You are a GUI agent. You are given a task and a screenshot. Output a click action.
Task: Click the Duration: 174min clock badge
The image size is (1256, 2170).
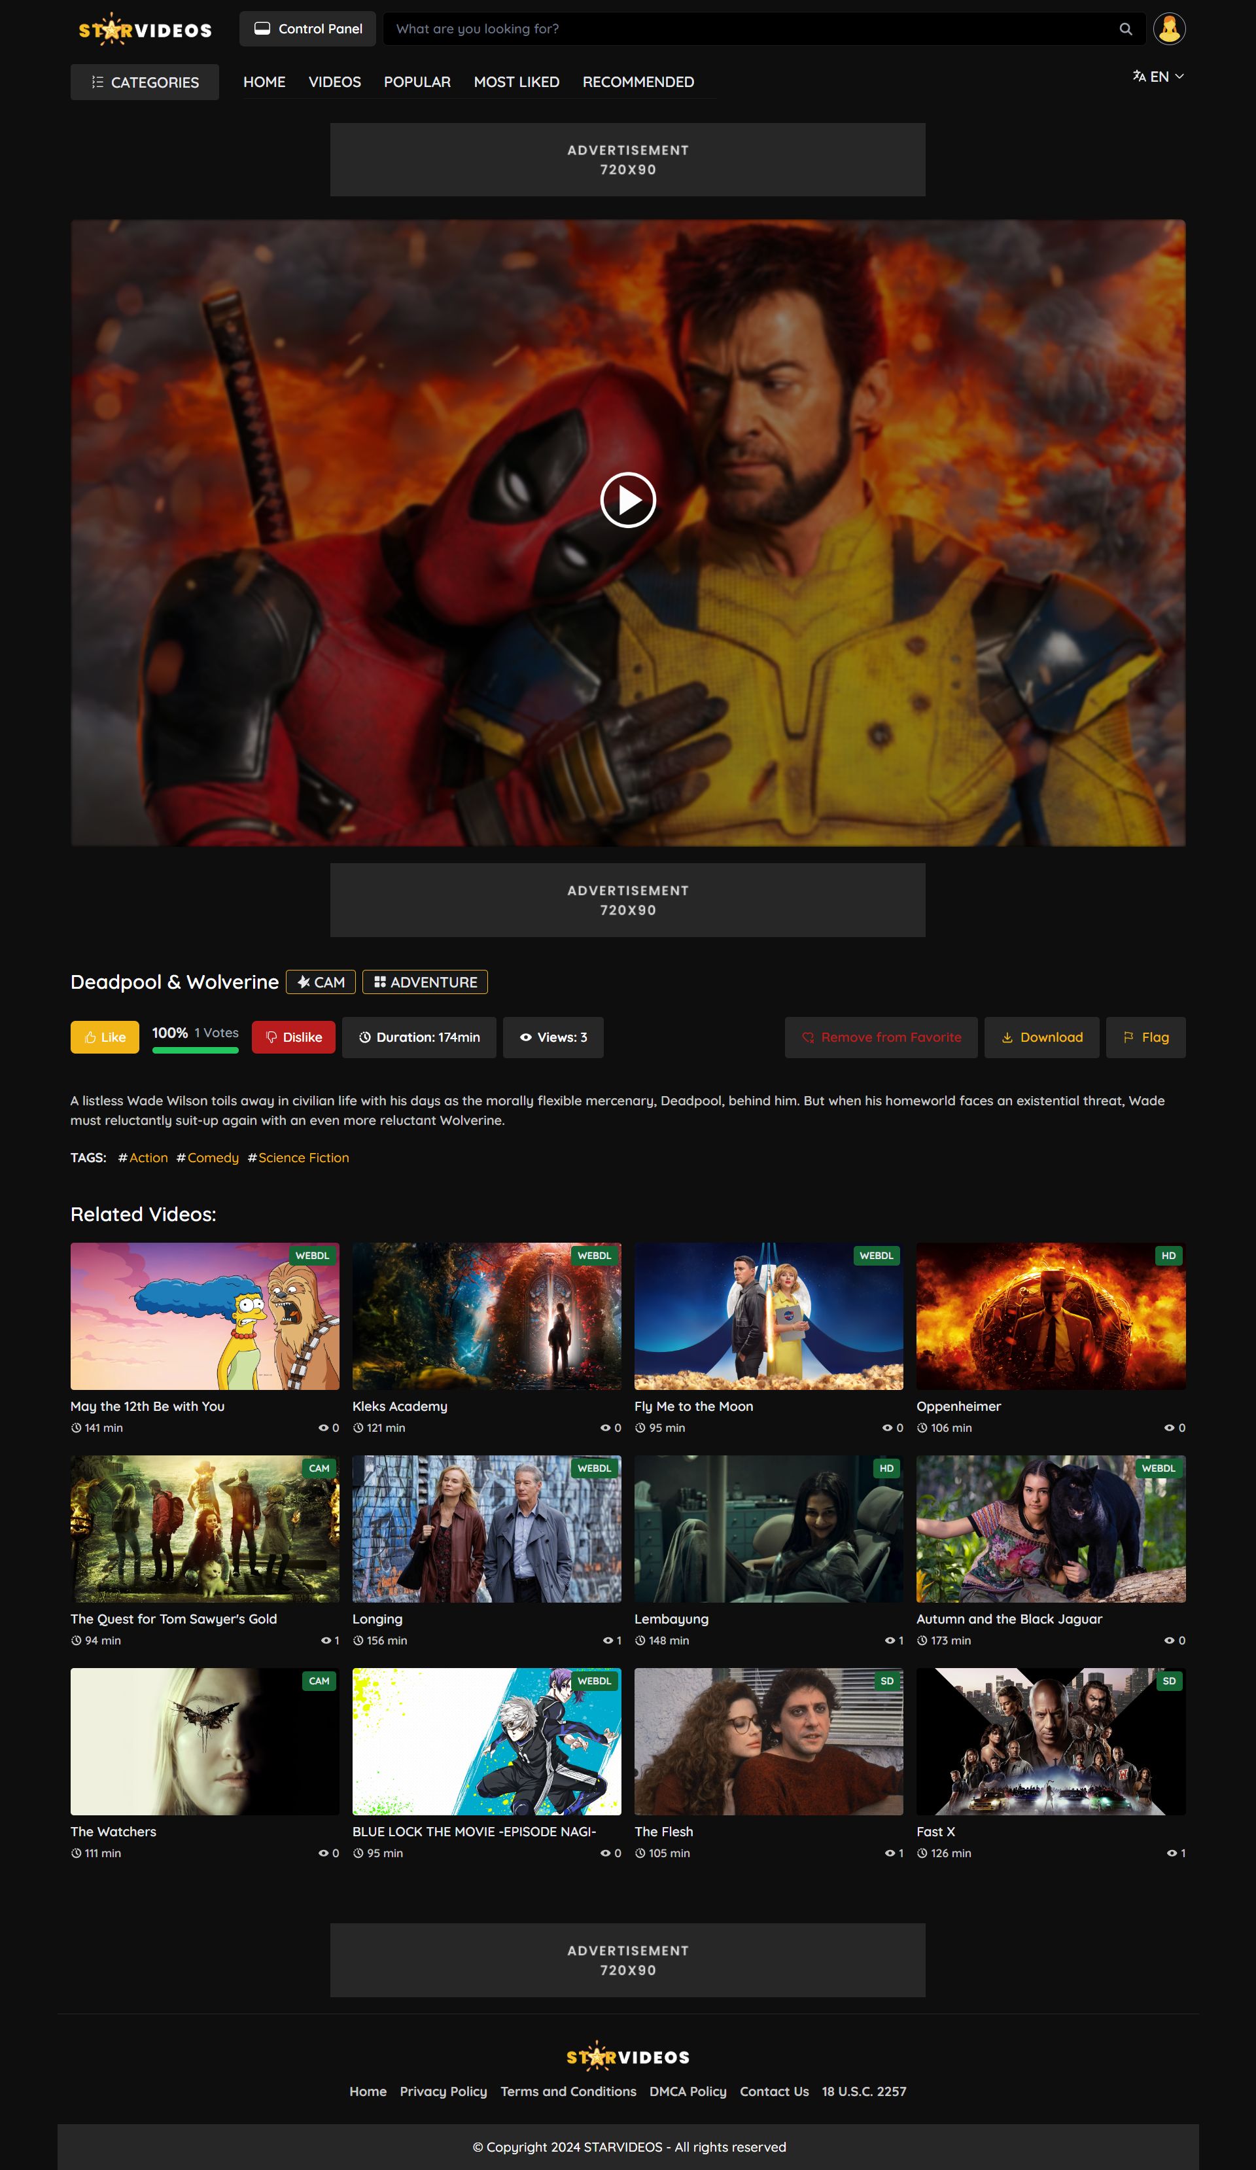[419, 1037]
